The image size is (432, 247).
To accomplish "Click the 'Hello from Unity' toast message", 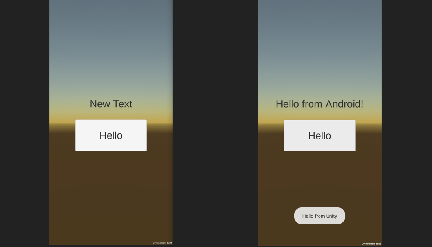I will [x=320, y=216].
